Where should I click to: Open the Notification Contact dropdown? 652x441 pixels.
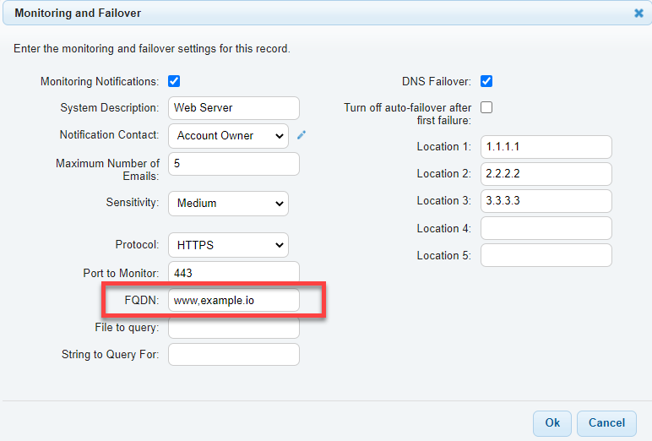coord(228,136)
